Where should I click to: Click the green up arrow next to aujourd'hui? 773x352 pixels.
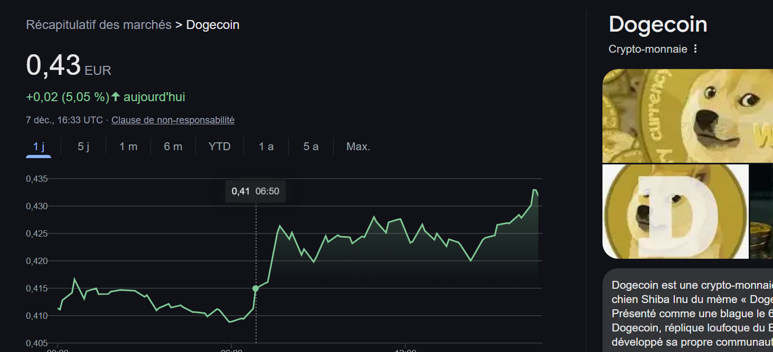[116, 97]
